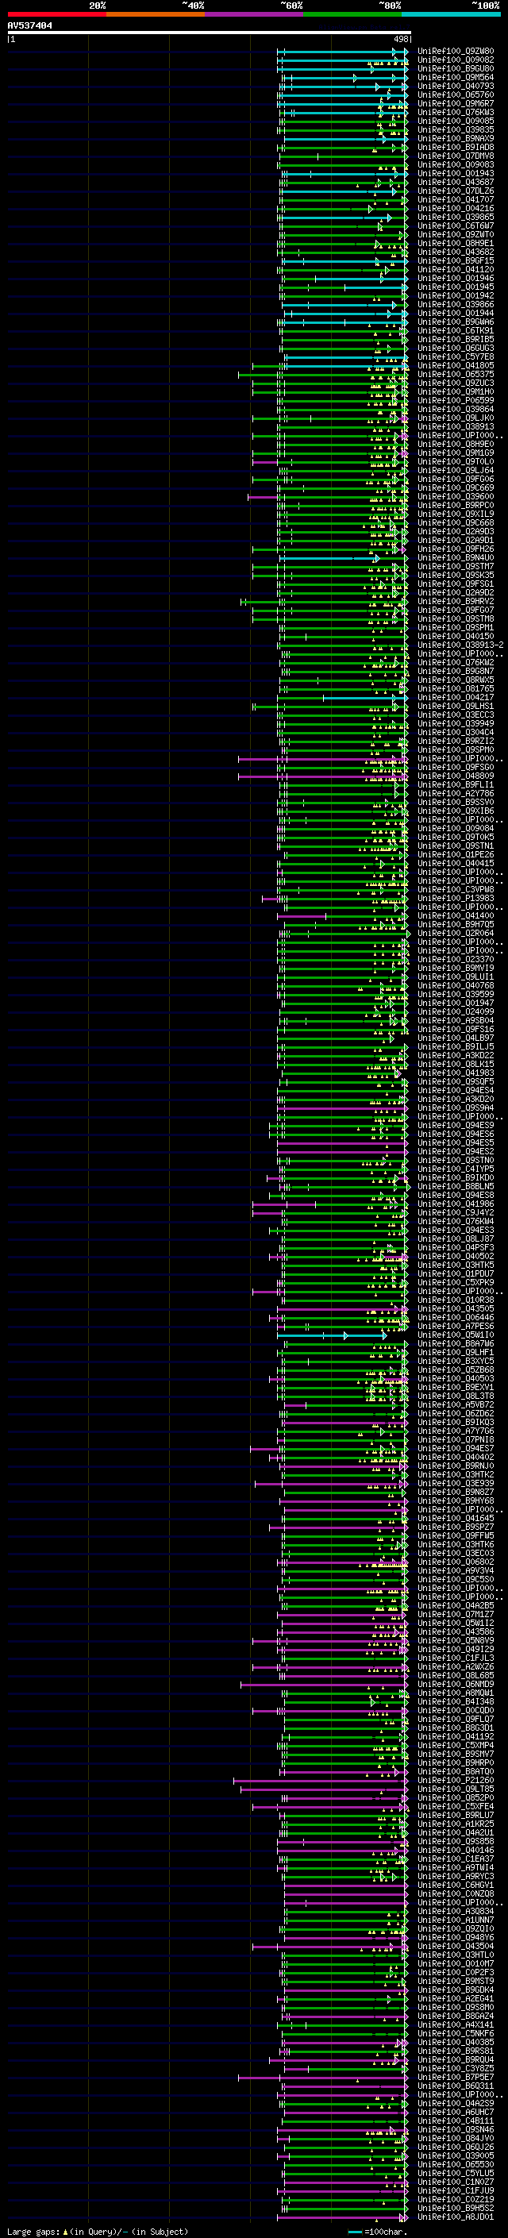508x2238 pixels.
Task: Select the UniRef100_Q41983 label
Action: click(x=455, y=1072)
